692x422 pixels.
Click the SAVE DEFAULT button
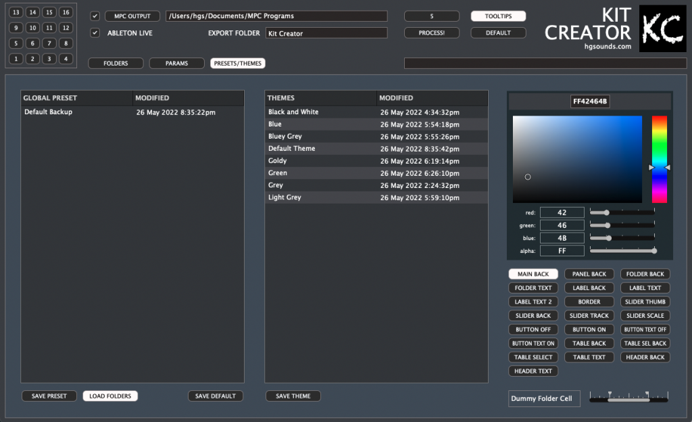coord(216,396)
